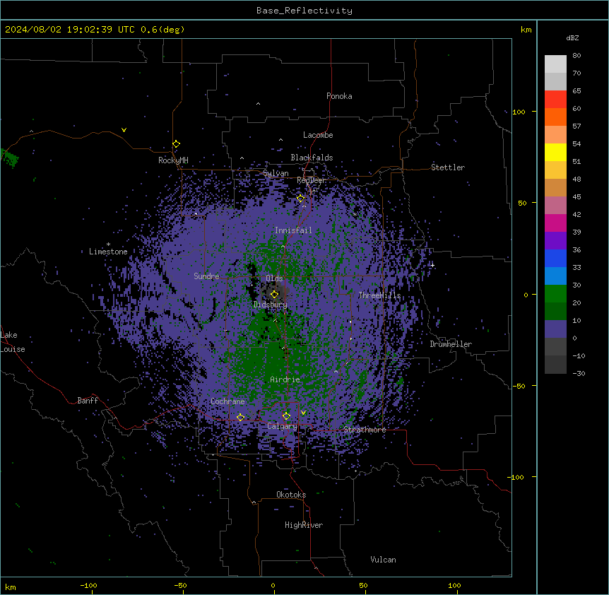Click the Airdrie city label

pyautogui.click(x=285, y=379)
